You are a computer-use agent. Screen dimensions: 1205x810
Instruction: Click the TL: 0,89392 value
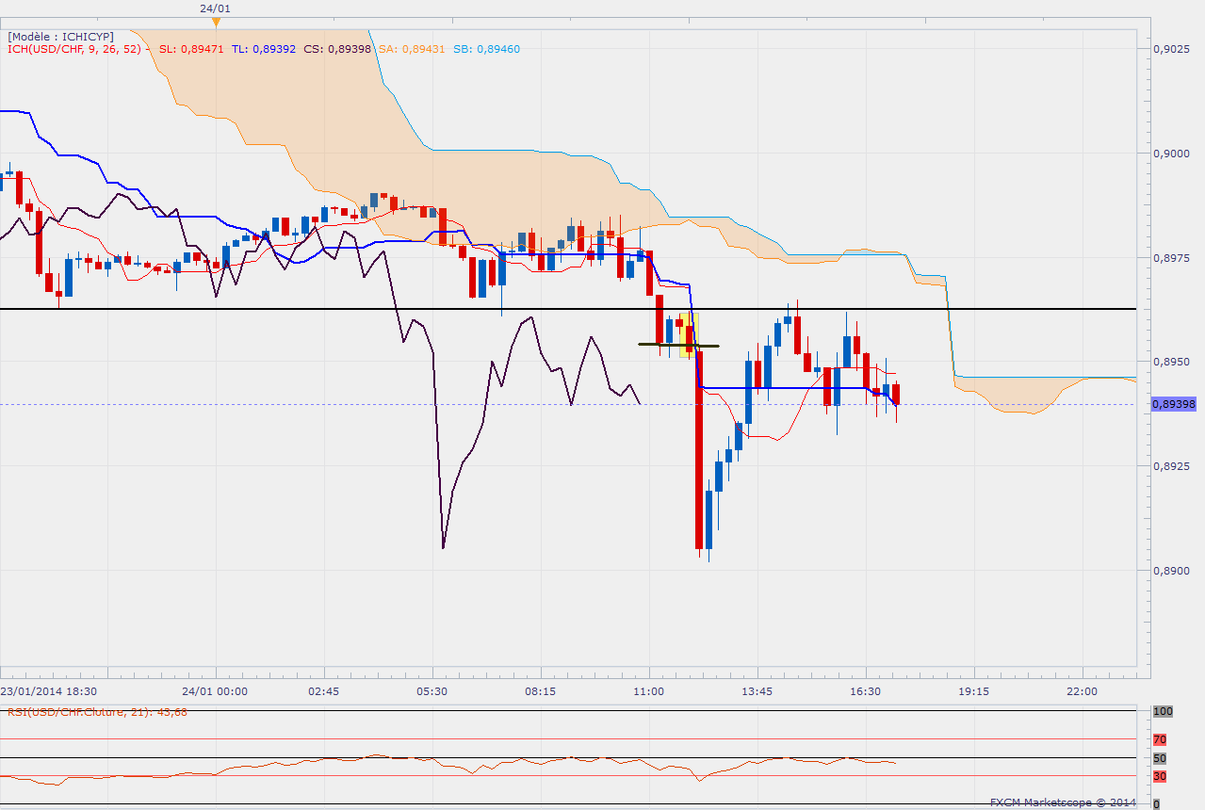264,49
